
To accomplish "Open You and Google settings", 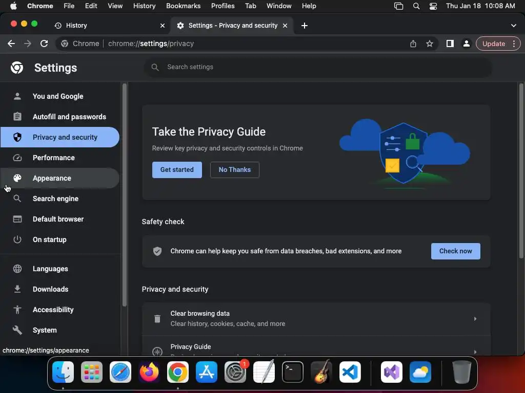I will click(59, 96).
